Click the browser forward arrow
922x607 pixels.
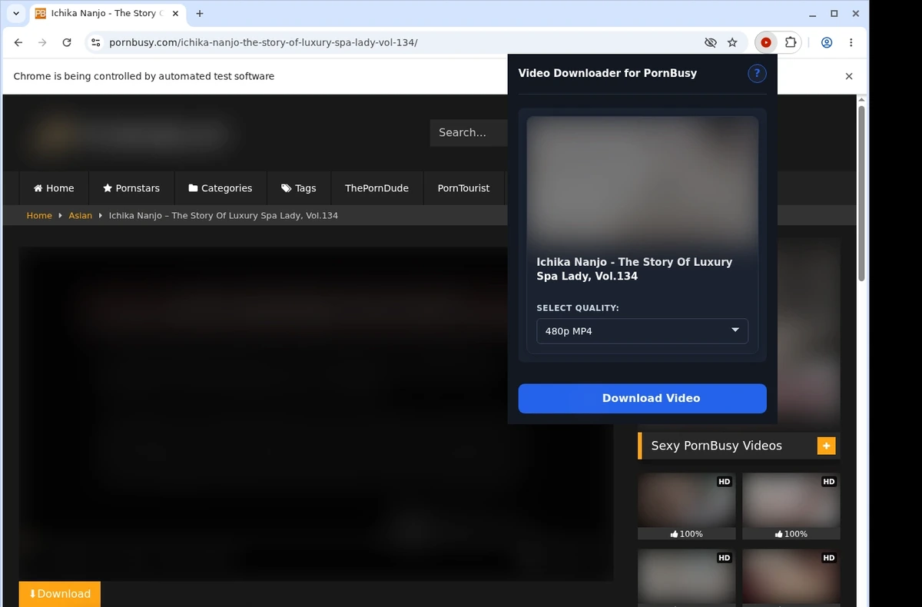(42, 43)
